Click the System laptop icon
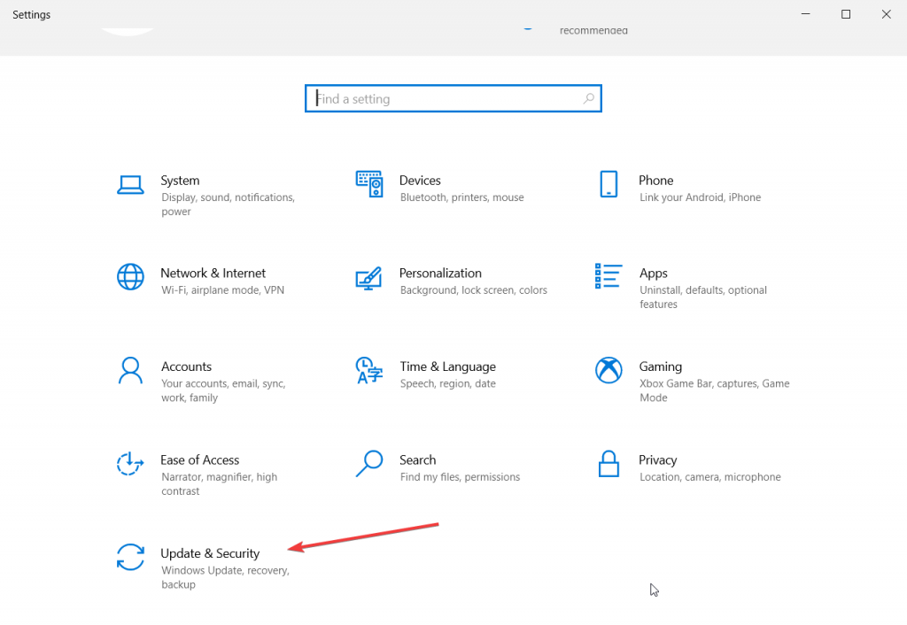Viewport: 907px width, 625px height. [x=130, y=184]
